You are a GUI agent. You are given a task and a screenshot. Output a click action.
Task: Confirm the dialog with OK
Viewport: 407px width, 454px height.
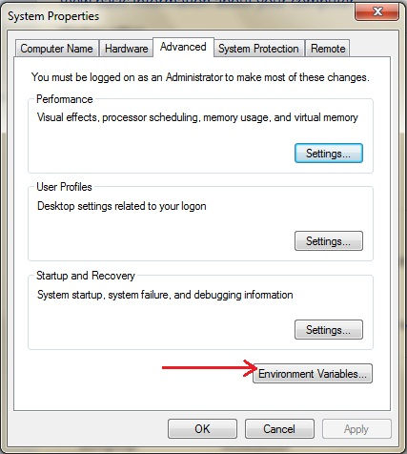(x=202, y=429)
